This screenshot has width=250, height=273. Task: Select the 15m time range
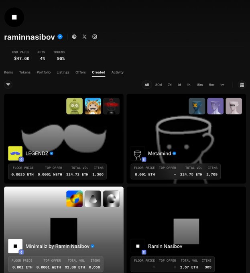click(199, 85)
